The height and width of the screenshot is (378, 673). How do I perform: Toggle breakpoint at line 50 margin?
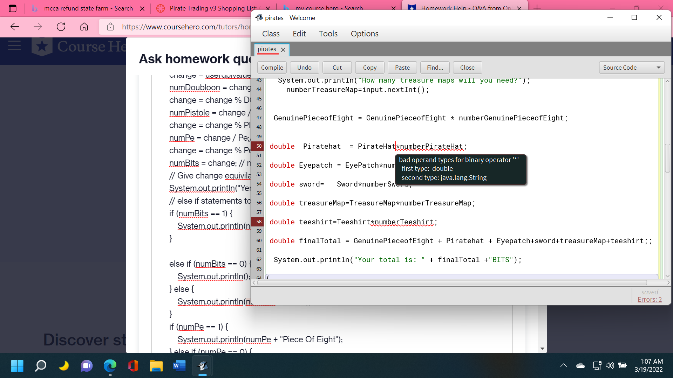pyautogui.click(x=259, y=146)
